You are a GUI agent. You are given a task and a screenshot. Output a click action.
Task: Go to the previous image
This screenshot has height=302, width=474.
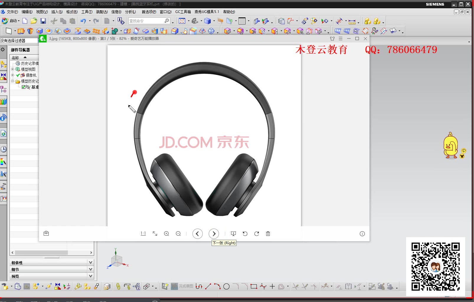[x=197, y=234]
